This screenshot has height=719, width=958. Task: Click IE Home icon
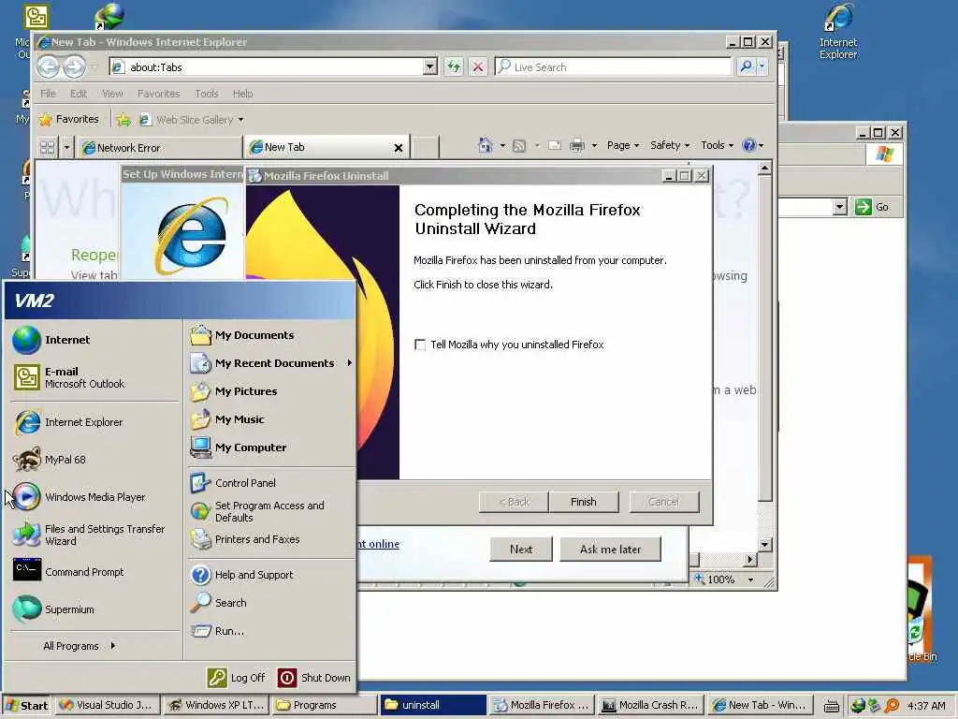pos(486,145)
